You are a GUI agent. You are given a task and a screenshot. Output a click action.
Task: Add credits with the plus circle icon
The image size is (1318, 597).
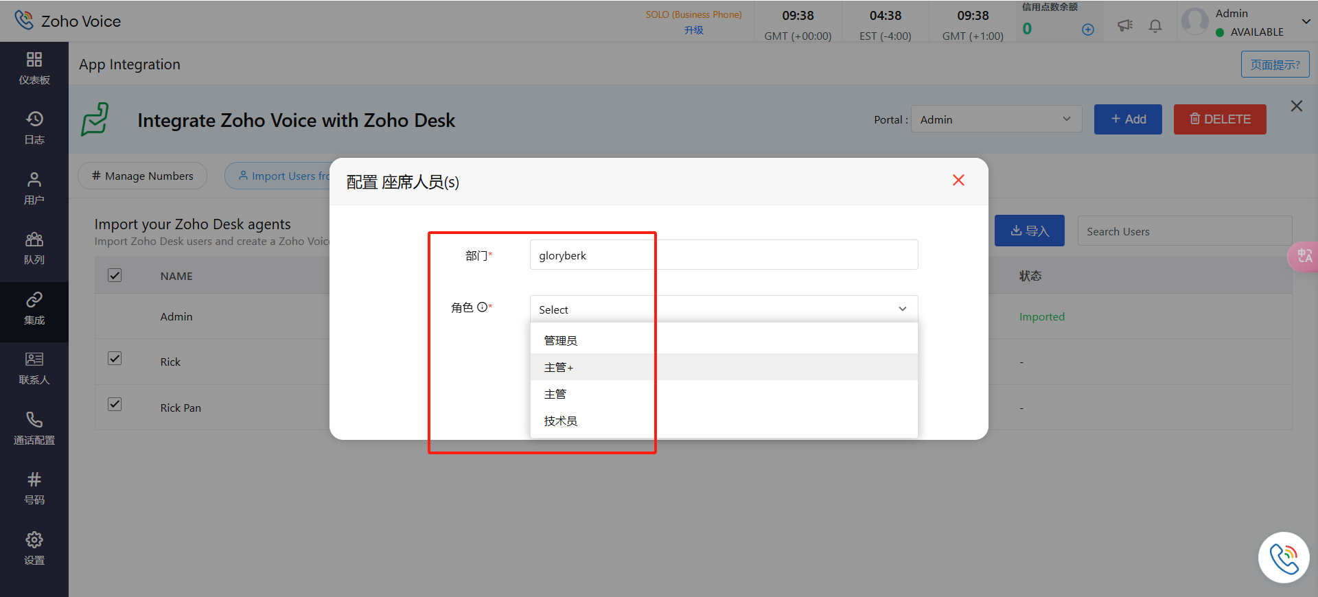coord(1088,30)
